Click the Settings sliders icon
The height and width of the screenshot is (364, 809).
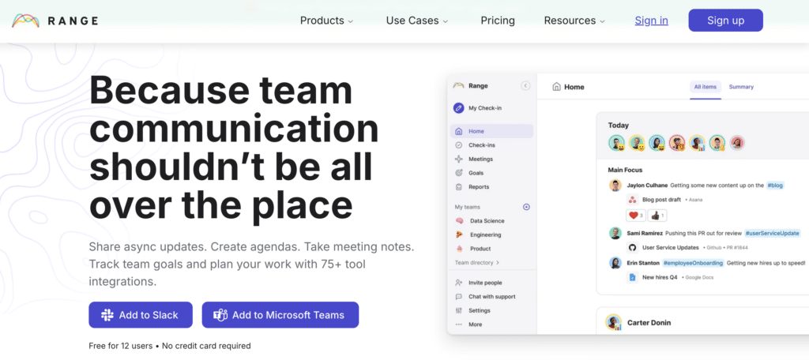tap(459, 310)
